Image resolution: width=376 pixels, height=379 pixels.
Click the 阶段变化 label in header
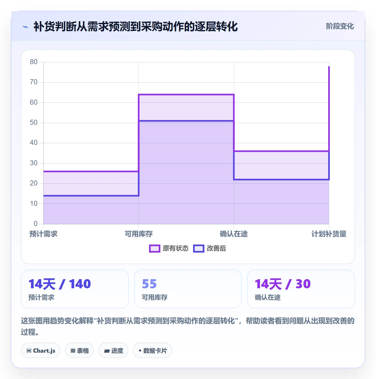pyautogui.click(x=340, y=26)
